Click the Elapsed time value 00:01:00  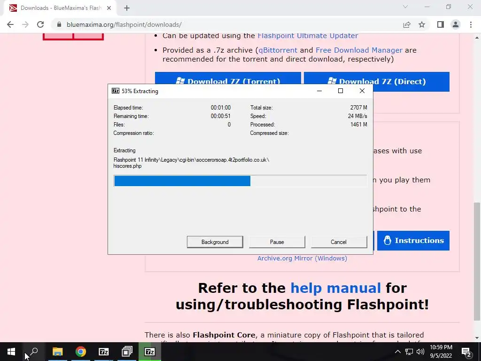(221, 108)
